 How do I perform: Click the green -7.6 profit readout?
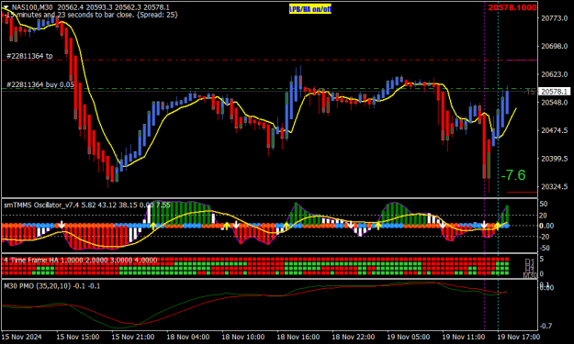pos(513,175)
